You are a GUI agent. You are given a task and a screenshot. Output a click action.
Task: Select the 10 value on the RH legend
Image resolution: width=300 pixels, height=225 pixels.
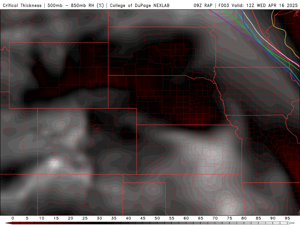click(x=42, y=218)
